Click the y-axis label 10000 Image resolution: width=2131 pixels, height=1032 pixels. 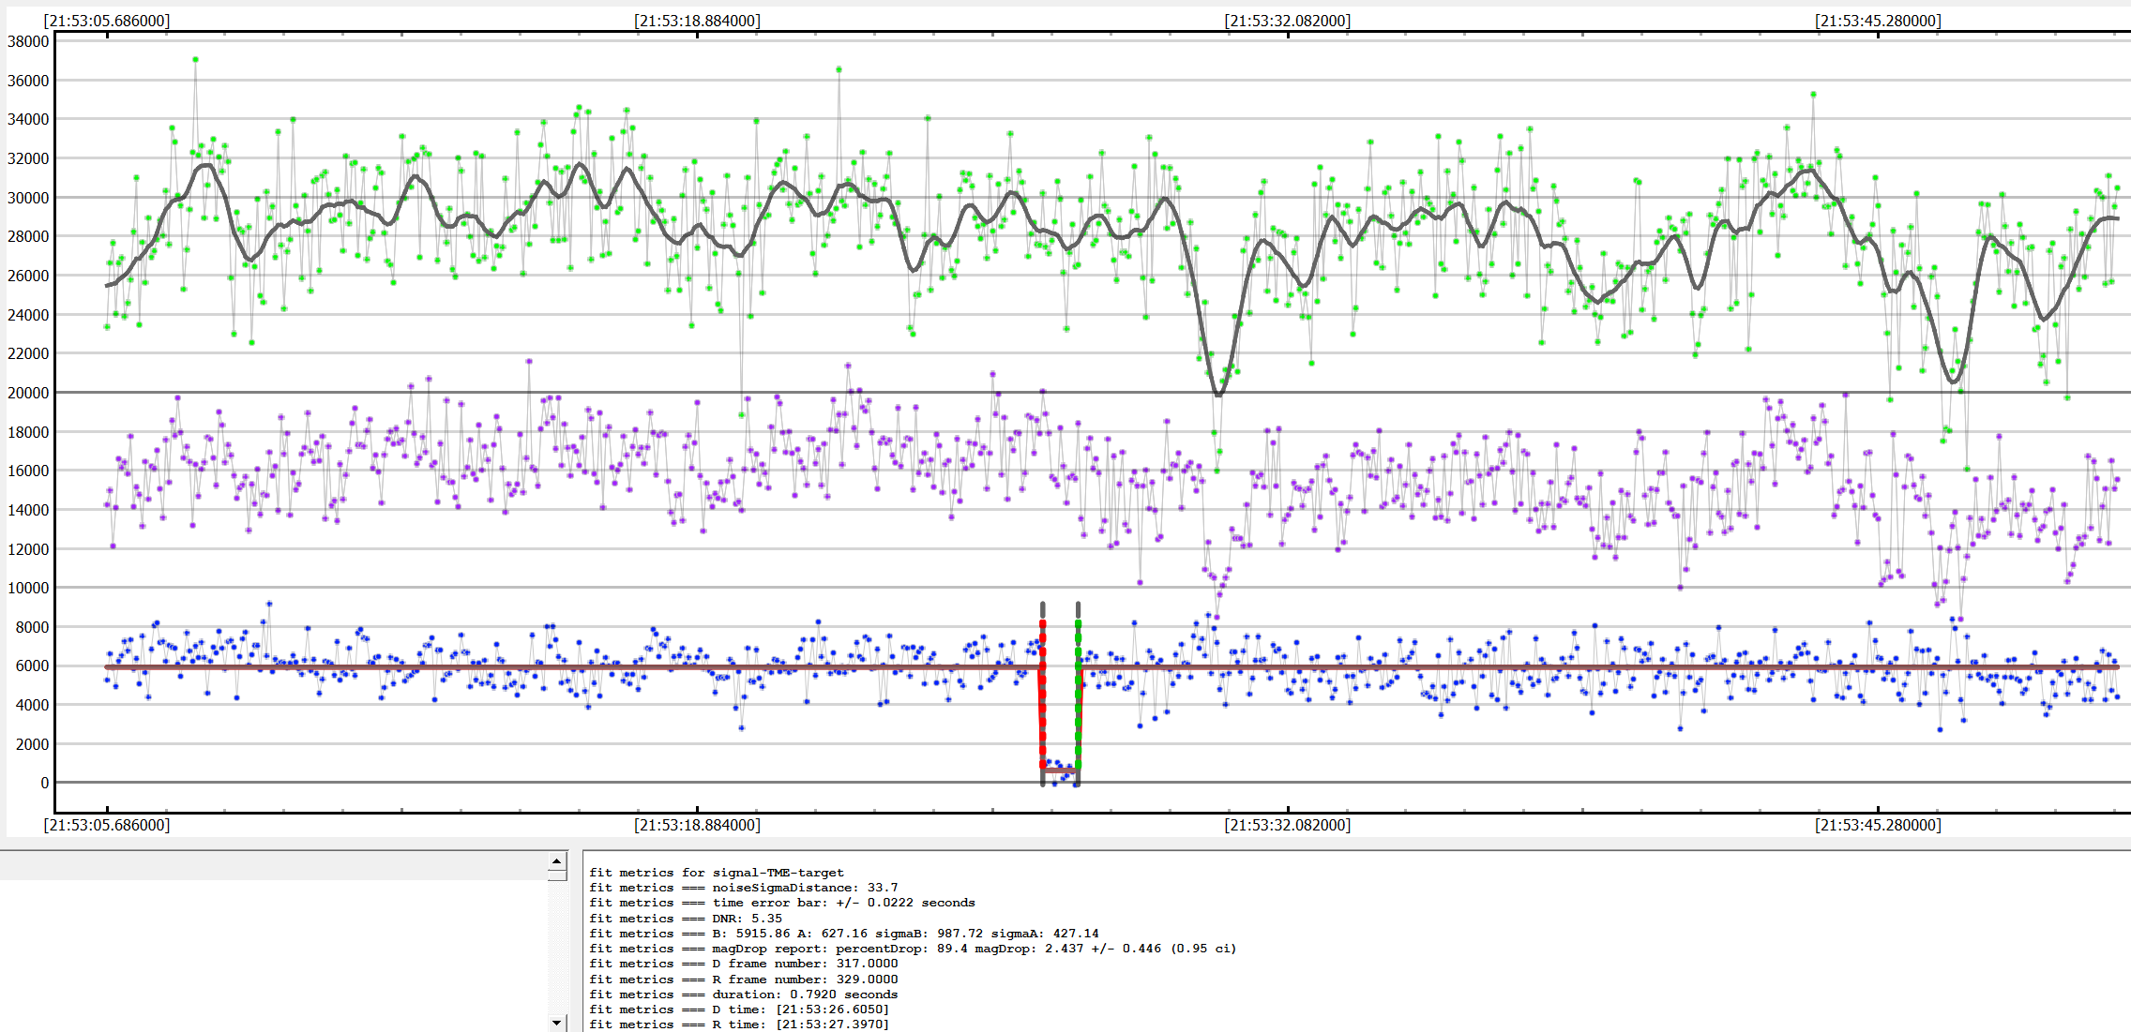coord(28,588)
